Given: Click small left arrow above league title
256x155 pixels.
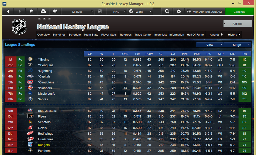Looking at the screenshot, I should 39,19.
